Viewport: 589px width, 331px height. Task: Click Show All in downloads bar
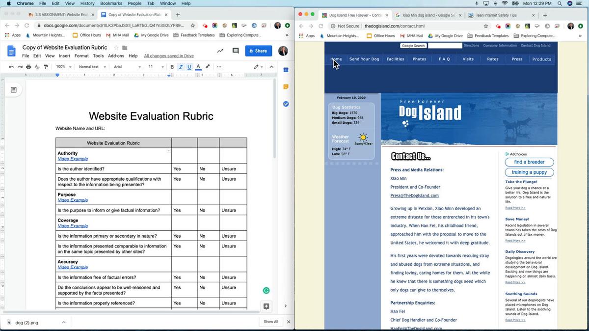pyautogui.click(x=271, y=322)
